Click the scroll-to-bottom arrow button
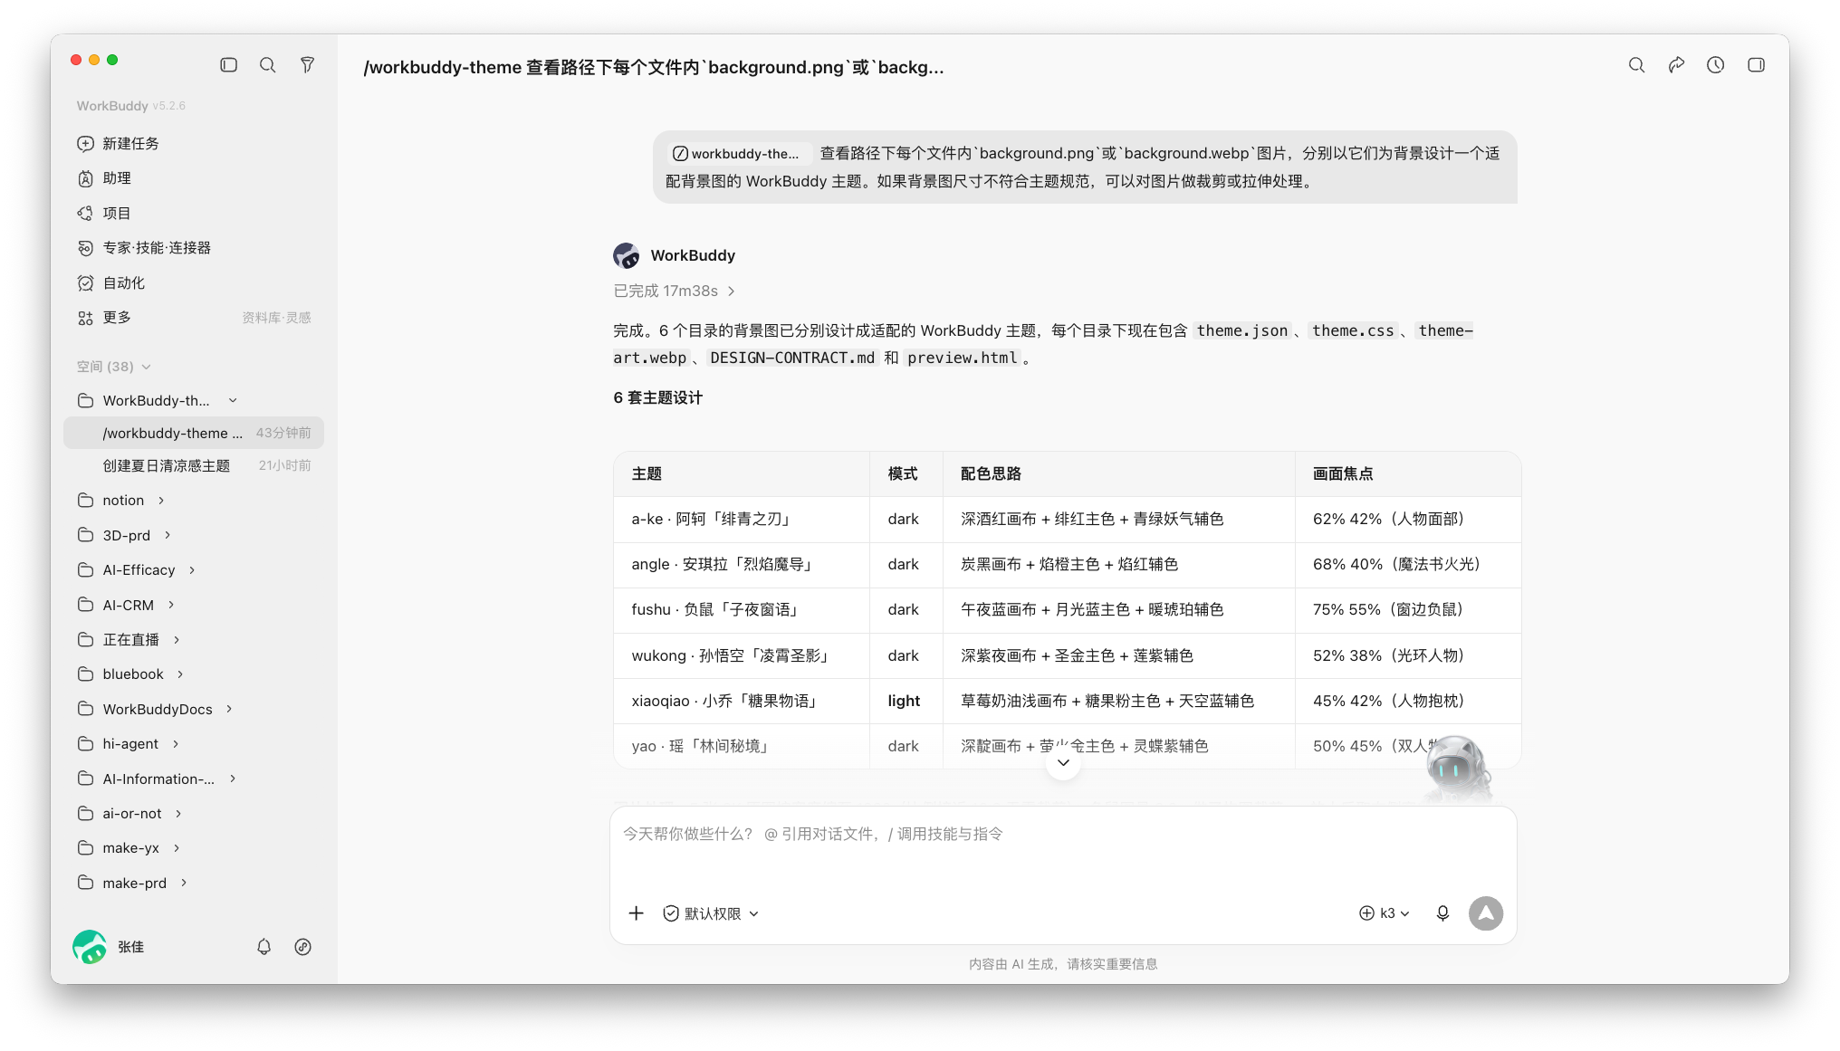 tap(1063, 763)
